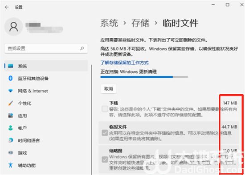Open 了解存储保留的工作方式 link
The image size is (245, 175).
pos(124,63)
